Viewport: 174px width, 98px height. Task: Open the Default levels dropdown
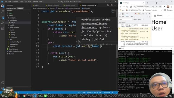(x=138, y=19)
